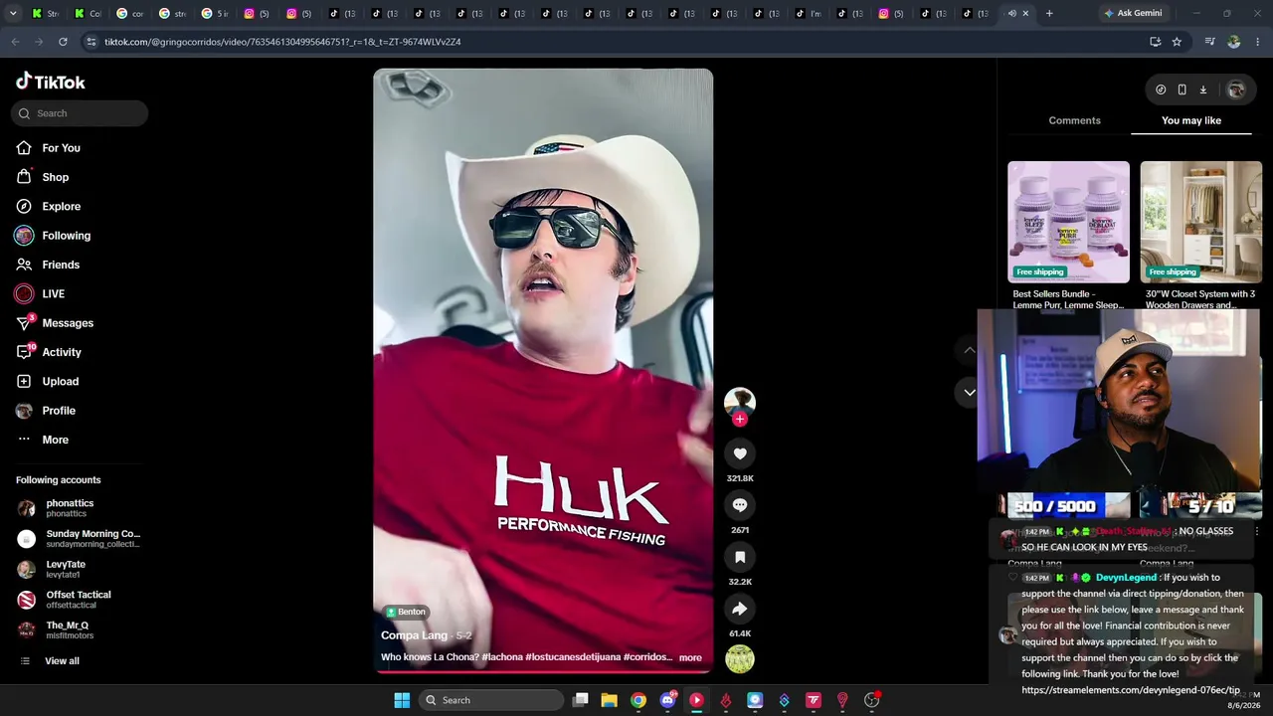Open the Chrome profile avatar
The width and height of the screenshot is (1273, 716).
[x=1234, y=42]
